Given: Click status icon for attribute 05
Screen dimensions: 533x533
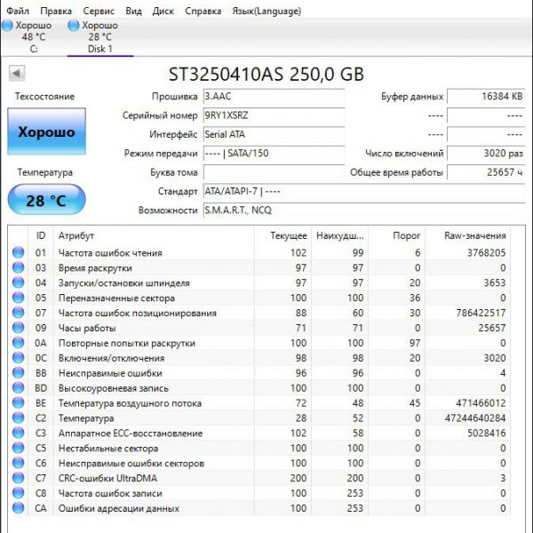Looking at the screenshot, I should 18,298.
